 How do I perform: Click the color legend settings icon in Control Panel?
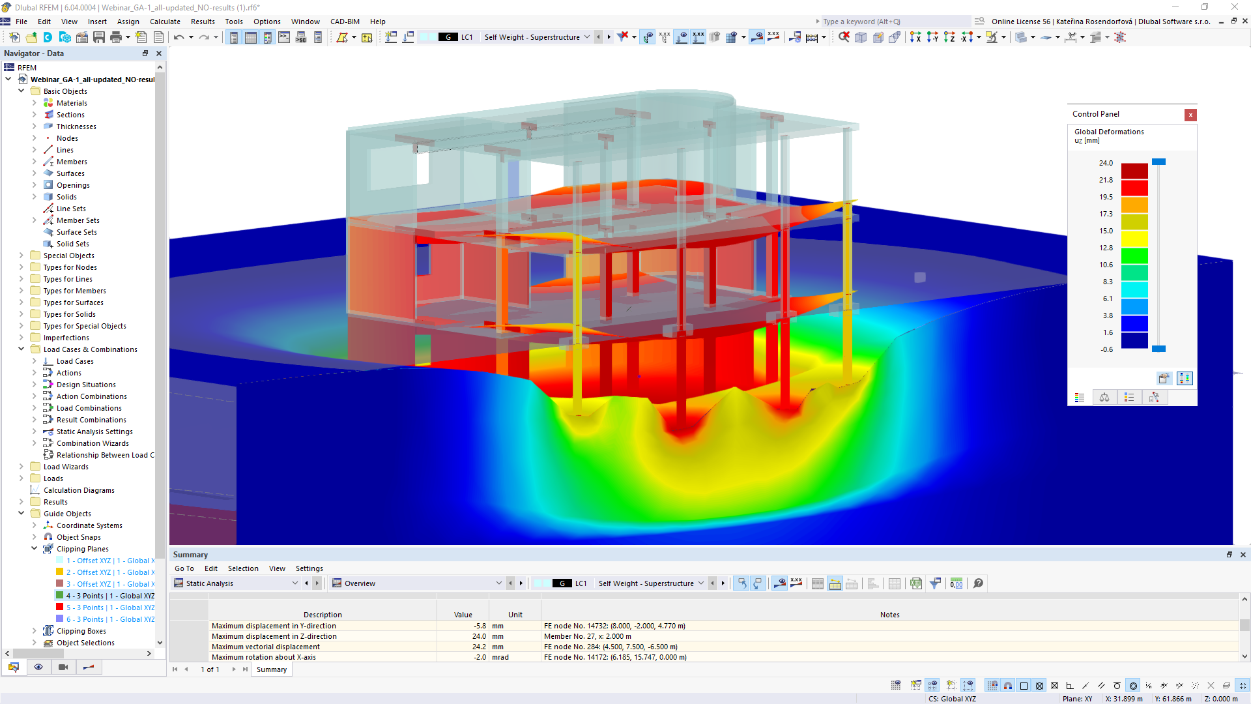click(x=1185, y=378)
